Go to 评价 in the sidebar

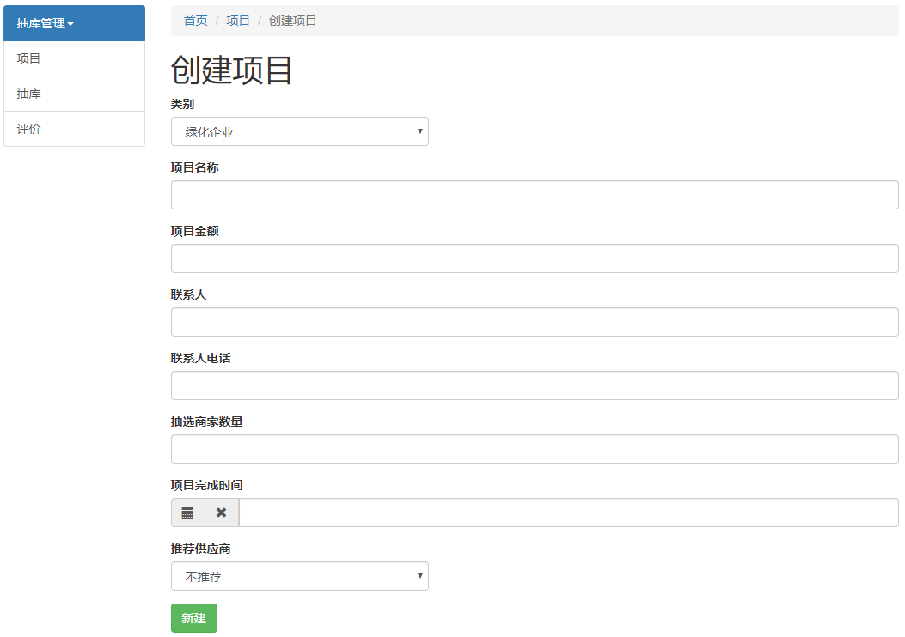(29, 129)
